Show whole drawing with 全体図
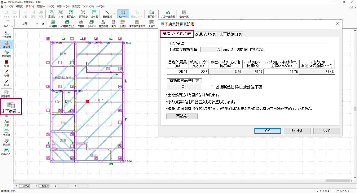 [94, 14]
